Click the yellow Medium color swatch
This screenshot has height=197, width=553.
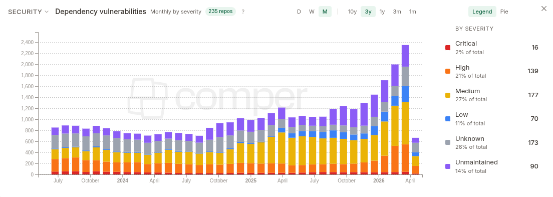[x=448, y=95]
